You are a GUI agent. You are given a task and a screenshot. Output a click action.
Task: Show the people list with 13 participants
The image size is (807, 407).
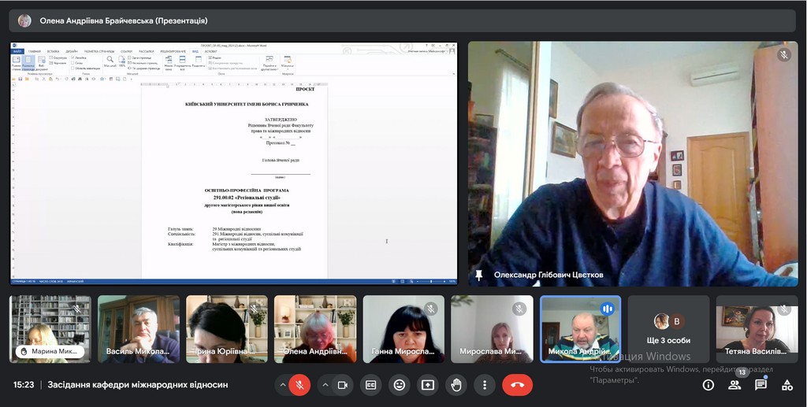tap(734, 385)
